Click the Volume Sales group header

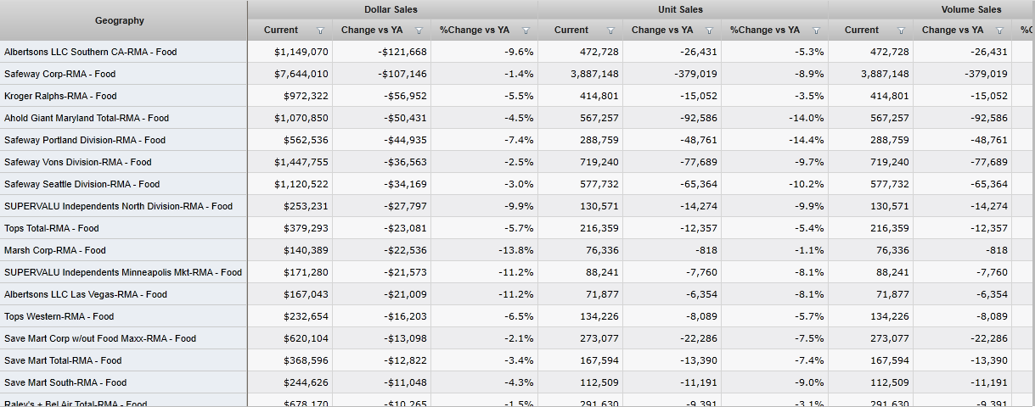click(x=970, y=9)
